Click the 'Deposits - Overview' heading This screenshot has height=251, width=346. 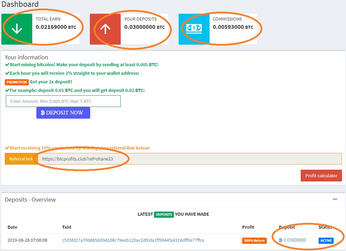[x=30, y=200]
